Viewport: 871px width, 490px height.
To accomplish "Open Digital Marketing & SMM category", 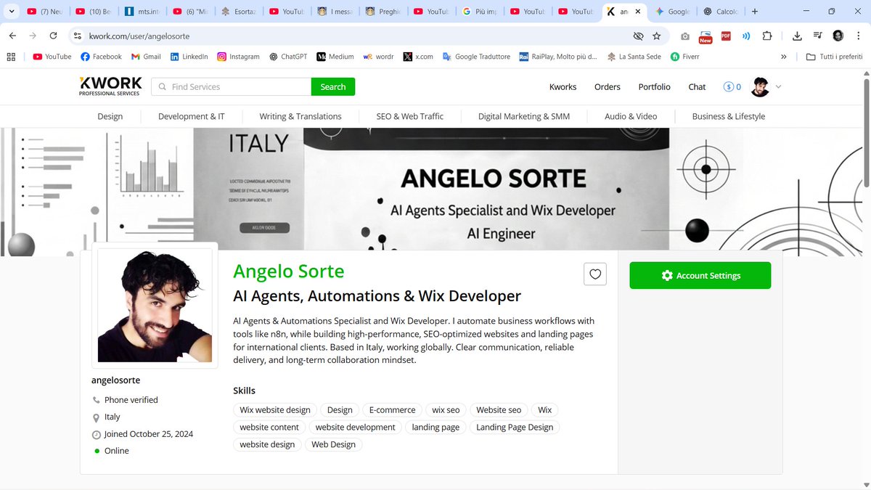I will point(524,116).
